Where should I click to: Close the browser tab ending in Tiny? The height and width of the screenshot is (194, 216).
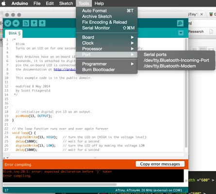201,15
